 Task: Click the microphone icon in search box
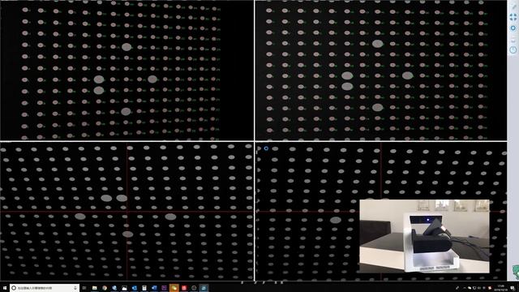pos(75,288)
